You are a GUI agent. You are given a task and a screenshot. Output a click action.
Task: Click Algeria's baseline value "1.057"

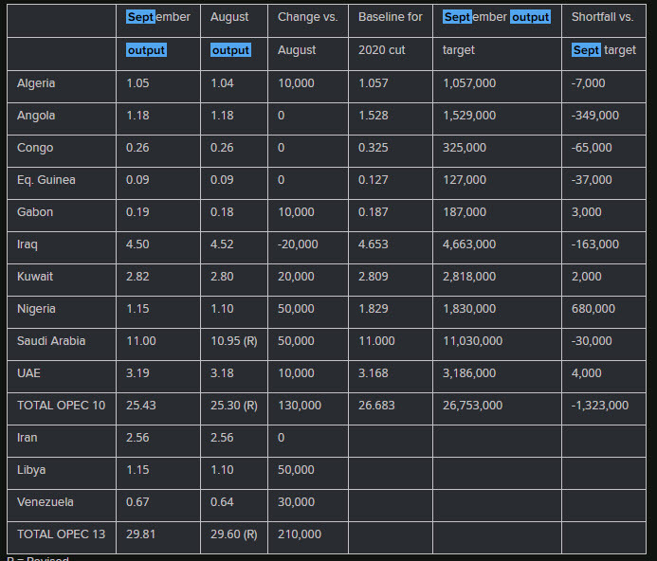pyautogui.click(x=373, y=83)
